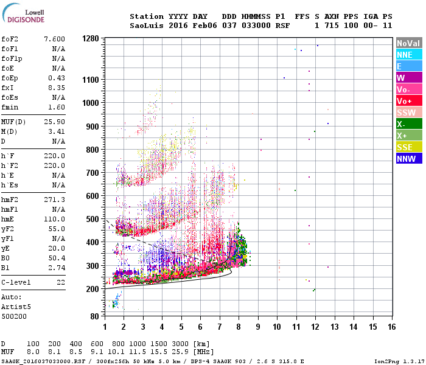This screenshot has height=365, width=426.
Task: Click the MUF 8.0 table value
Action: tap(33, 352)
